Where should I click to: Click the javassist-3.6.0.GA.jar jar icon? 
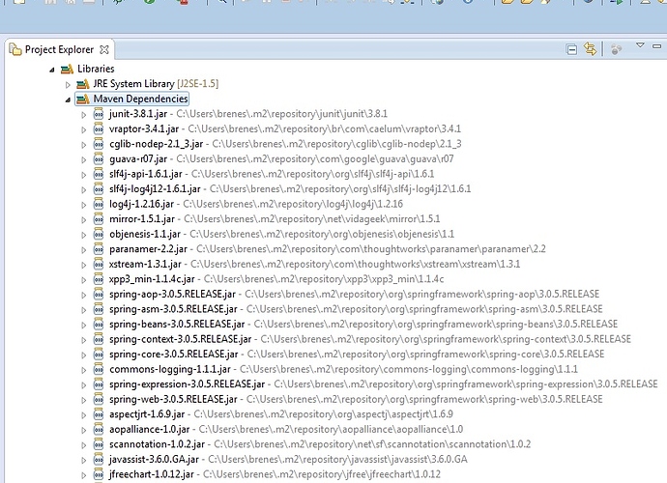(99, 459)
